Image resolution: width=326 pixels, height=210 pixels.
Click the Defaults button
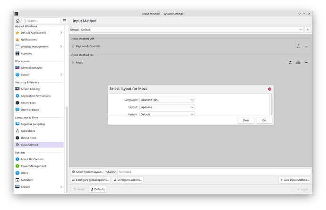click(98, 189)
